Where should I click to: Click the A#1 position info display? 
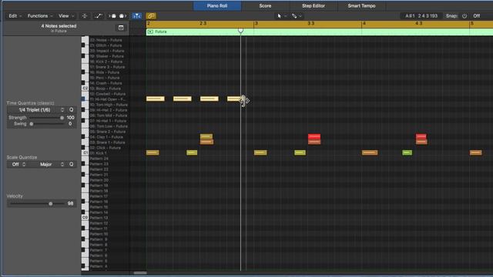(421, 15)
